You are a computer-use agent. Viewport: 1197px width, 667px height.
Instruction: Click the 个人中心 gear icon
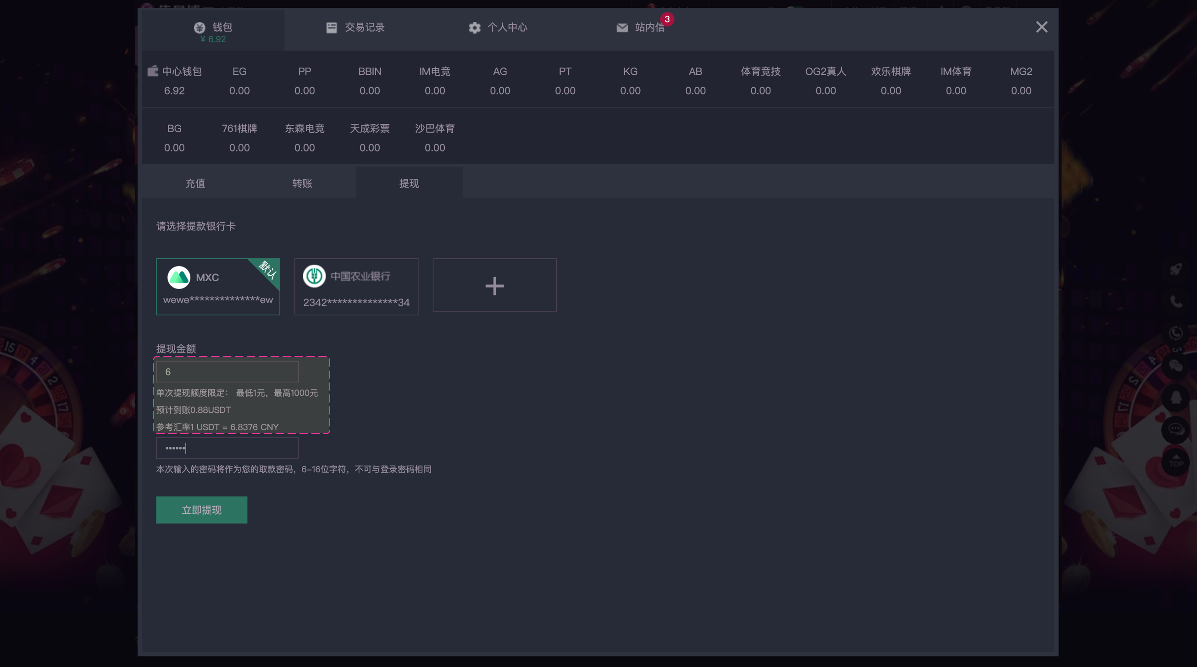click(474, 28)
